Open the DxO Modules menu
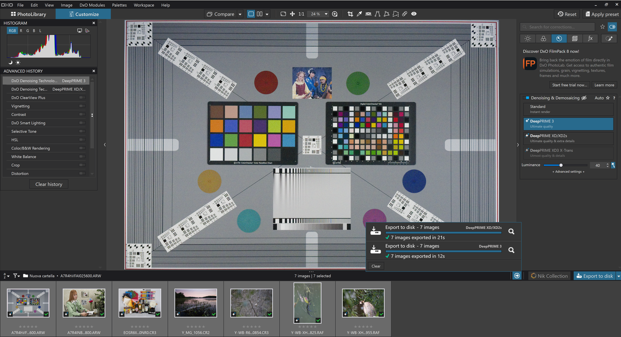Screen dimensions: 621x337 [92, 5]
